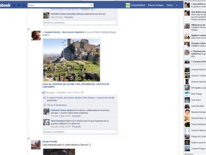The height and width of the screenshot is (155, 206).
Task: Click Mari Siempre's comment avatar
Action: pyautogui.click(x=46, y=122)
